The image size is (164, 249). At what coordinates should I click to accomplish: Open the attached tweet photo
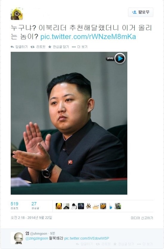point(69,123)
